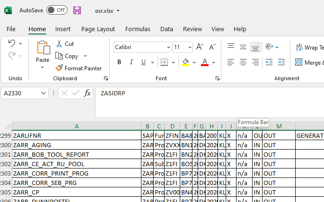The width and height of the screenshot is (324, 202).
Task: Switch to the View tab
Action: (x=218, y=29)
